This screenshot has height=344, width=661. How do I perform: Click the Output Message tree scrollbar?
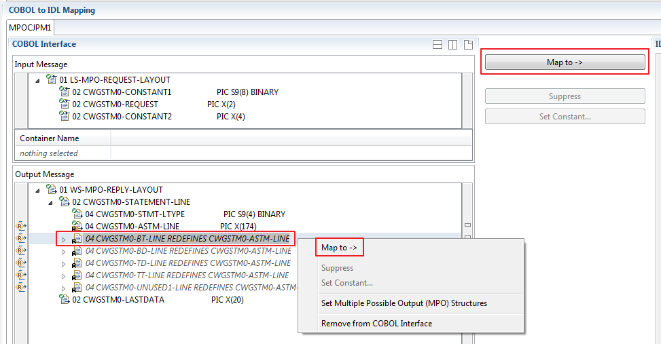pos(467,263)
